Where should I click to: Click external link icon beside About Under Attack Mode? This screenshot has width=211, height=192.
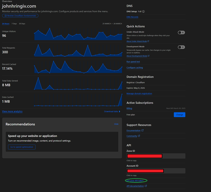(x=148, y=41)
